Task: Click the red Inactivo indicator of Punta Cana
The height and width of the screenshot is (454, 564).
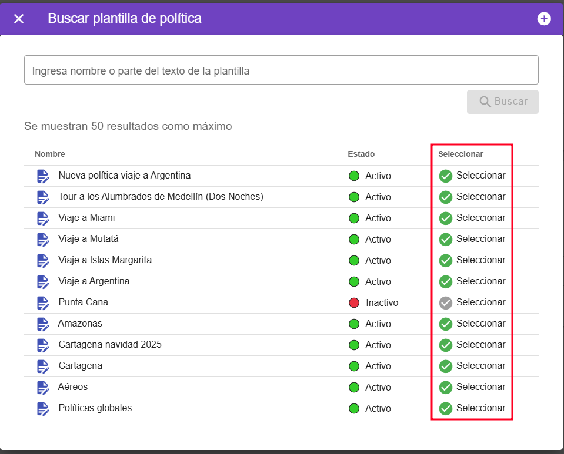Action: click(x=353, y=302)
